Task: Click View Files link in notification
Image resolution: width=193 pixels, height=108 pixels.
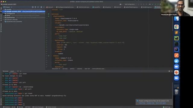Action: click(x=142, y=103)
